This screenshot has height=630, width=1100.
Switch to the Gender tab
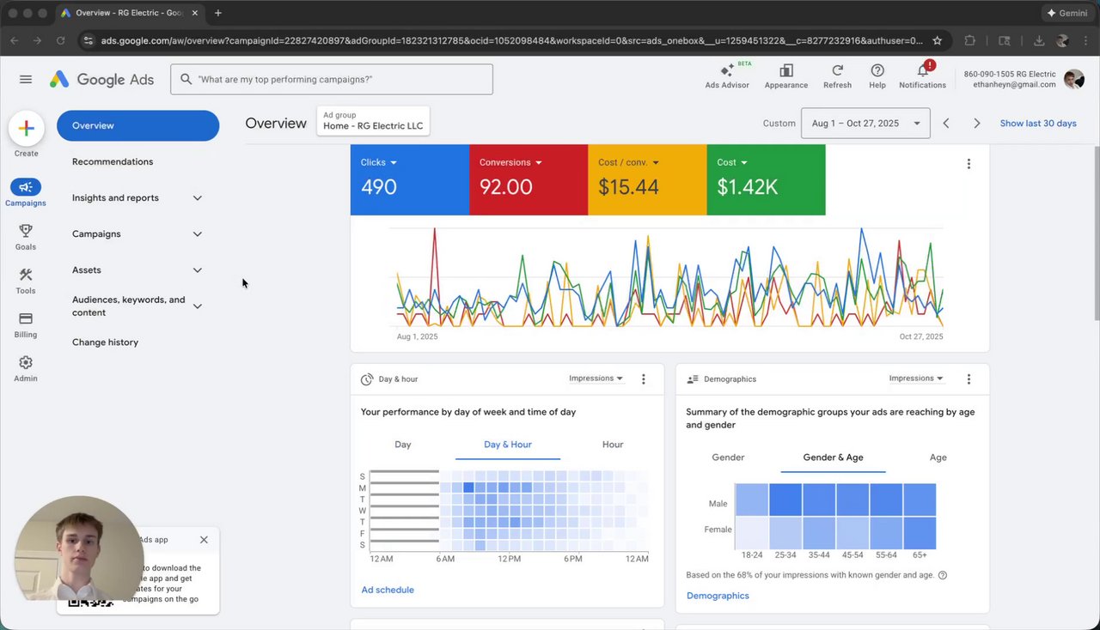[x=728, y=457]
